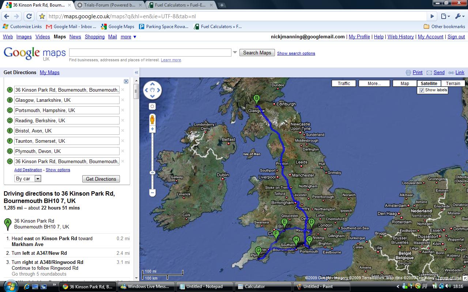Expand the 'more' Google services menu

pos(128,37)
